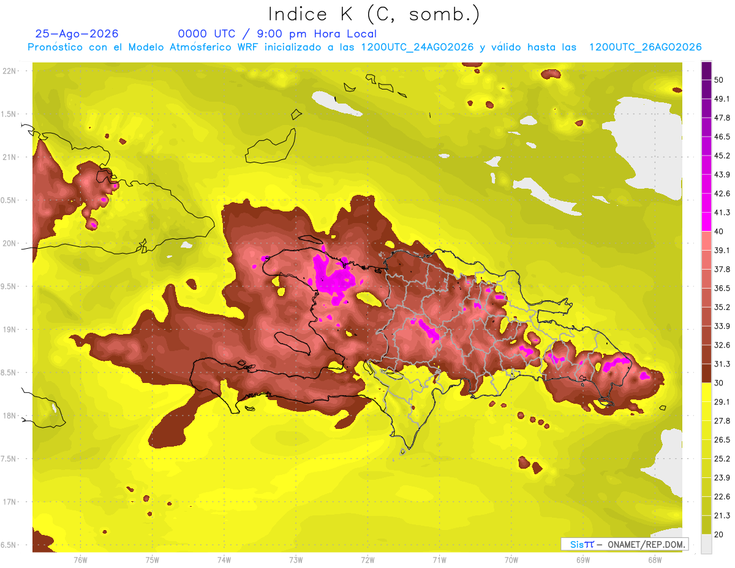
Task: Click the '17N' latitude label
Action: coord(10,502)
